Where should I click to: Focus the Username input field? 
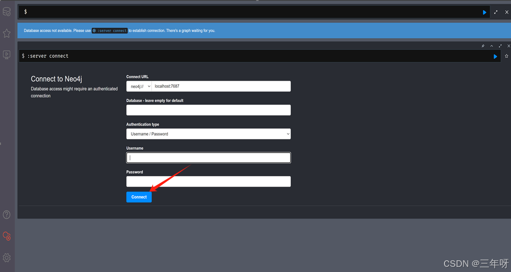pos(209,158)
